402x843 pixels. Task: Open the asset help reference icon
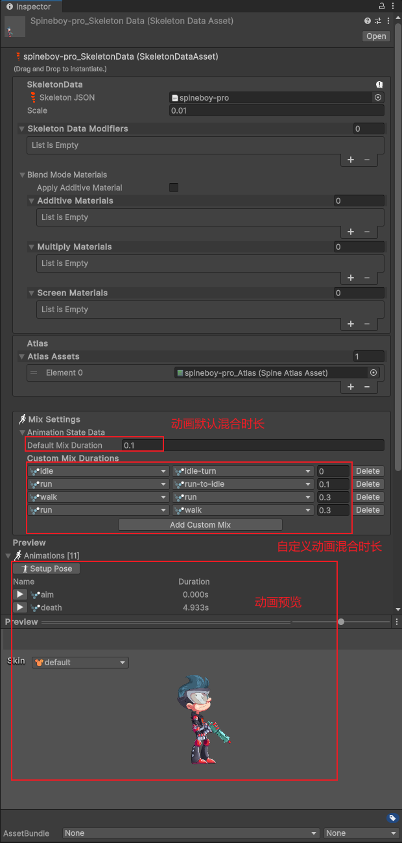(x=368, y=21)
